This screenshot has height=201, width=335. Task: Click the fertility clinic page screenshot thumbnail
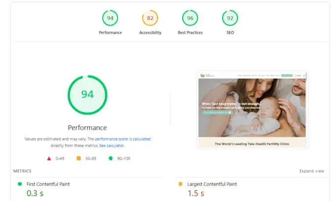tap(252, 110)
